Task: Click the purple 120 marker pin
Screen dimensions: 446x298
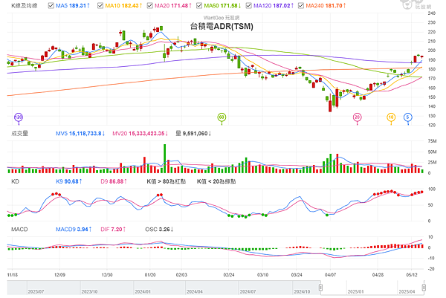Action: [x=19, y=117]
